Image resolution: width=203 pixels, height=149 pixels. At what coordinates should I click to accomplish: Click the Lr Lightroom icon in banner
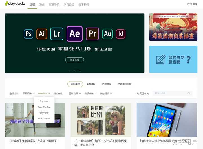click(57, 34)
